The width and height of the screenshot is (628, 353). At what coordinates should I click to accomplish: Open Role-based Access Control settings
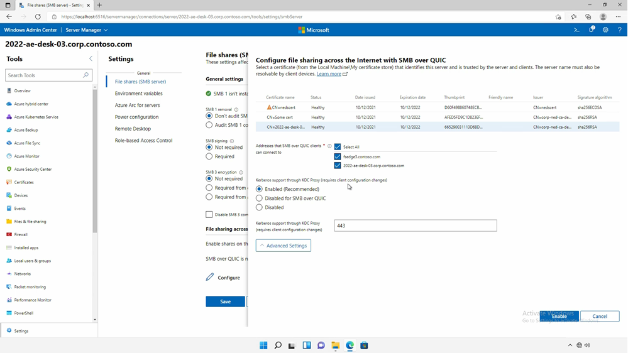pyautogui.click(x=143, y=141)
